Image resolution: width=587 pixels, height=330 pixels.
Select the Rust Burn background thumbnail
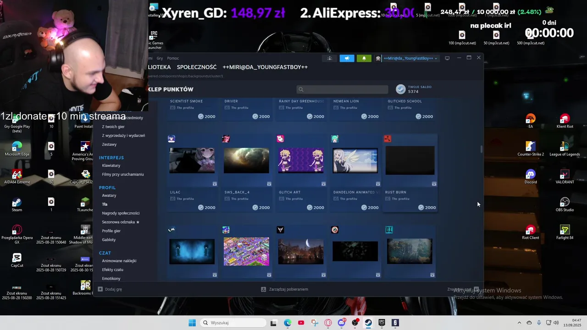click(410, 160)
